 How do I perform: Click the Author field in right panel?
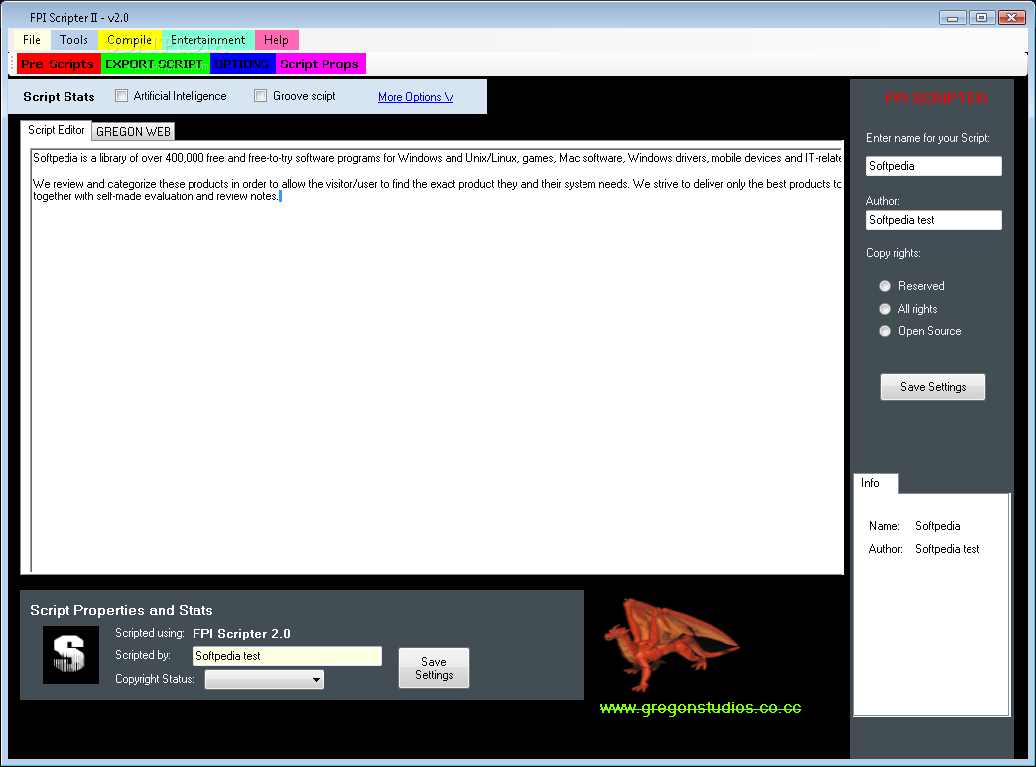pos(934,220)
